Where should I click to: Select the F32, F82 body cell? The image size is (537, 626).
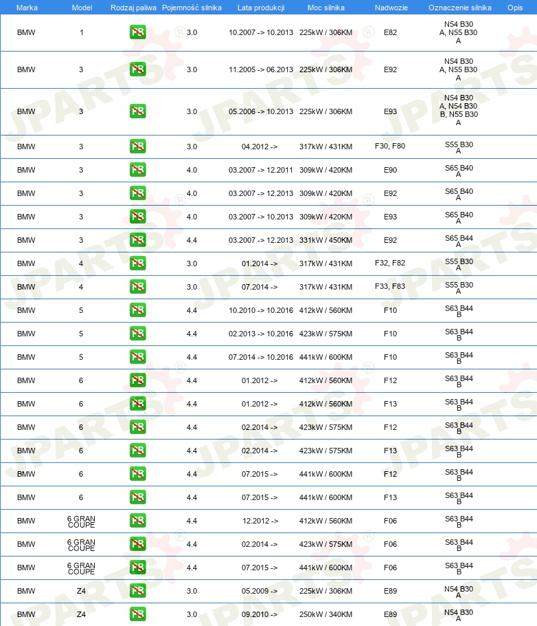[390, 263]
